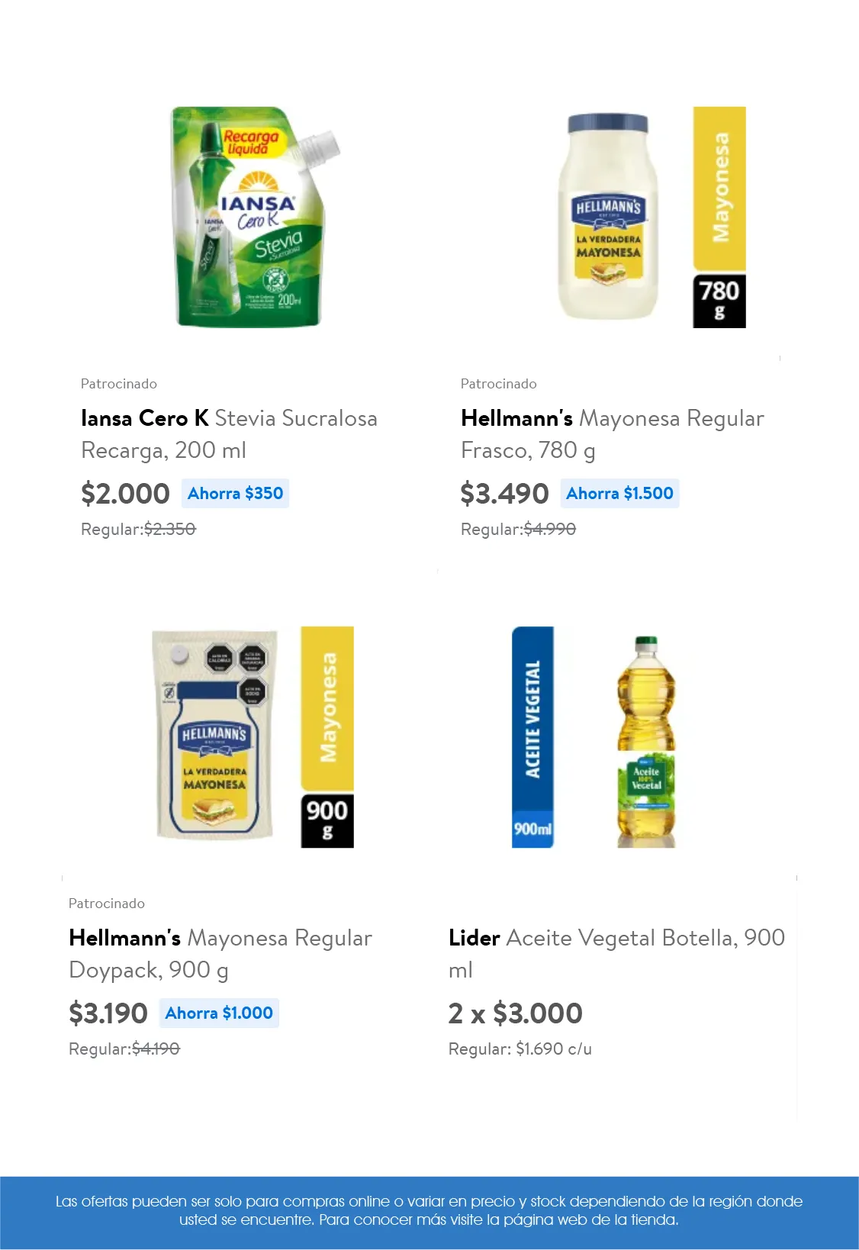The image size is (859, 1250).
Task: Click the $2.000 Iansa price
Action: coord(125,494)
